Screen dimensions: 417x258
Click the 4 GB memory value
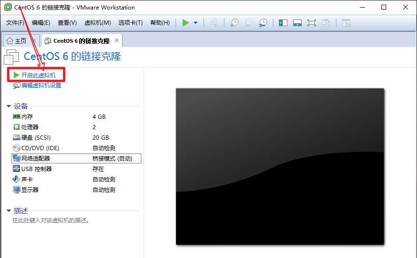[99, 116]
